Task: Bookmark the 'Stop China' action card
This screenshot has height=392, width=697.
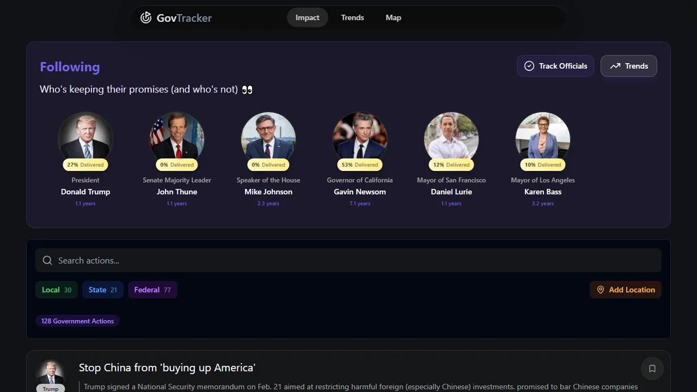Action: [x=652, y=369]
